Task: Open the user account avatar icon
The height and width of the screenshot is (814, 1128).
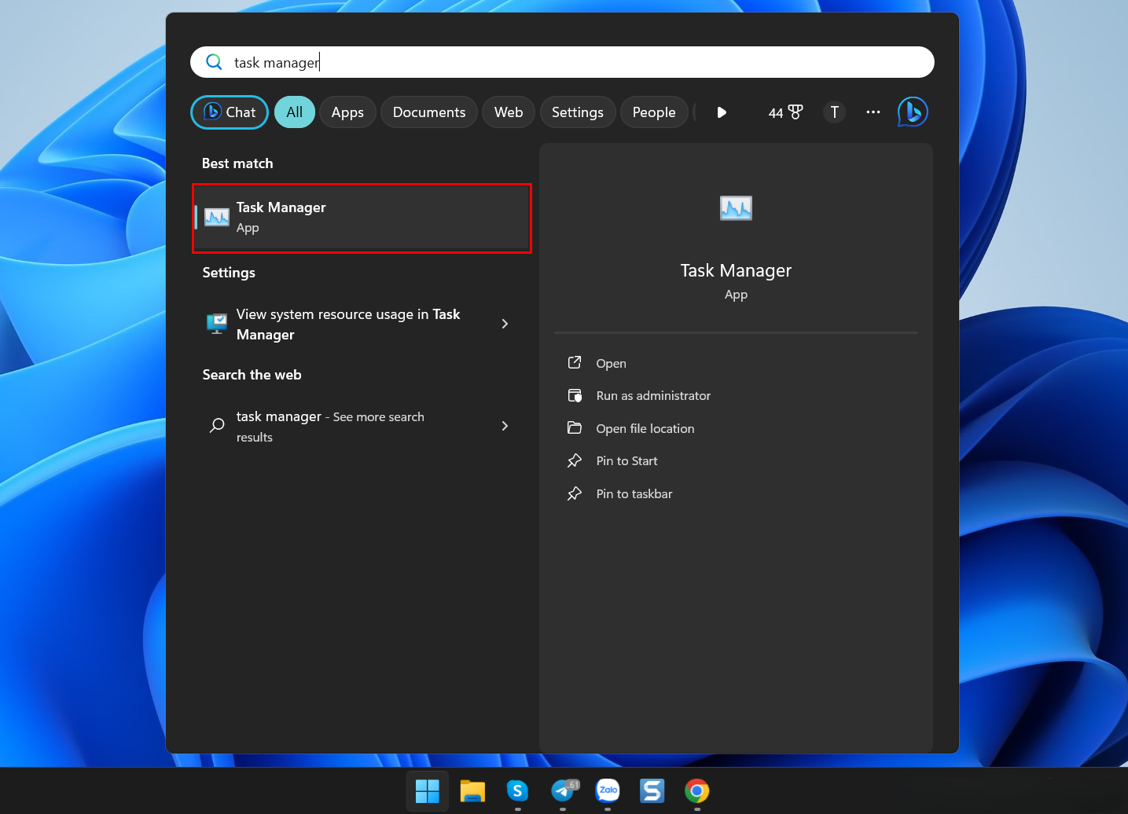Action: pyautogui.click(x=834, y=112)
